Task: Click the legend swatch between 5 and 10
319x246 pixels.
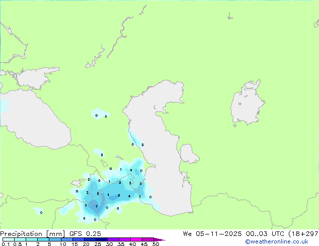Action: (x=55, y=239)
